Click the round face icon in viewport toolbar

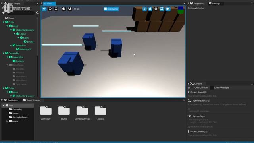(x=156, y=9)
